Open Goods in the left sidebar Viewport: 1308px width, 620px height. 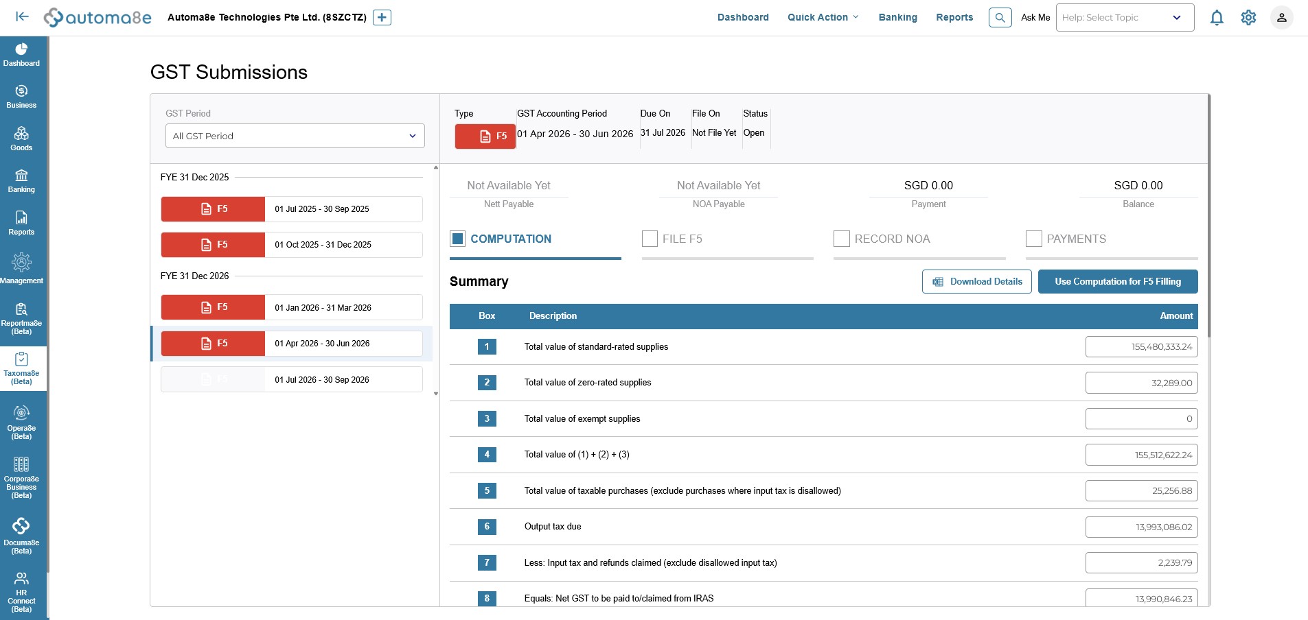coord(21,139)
